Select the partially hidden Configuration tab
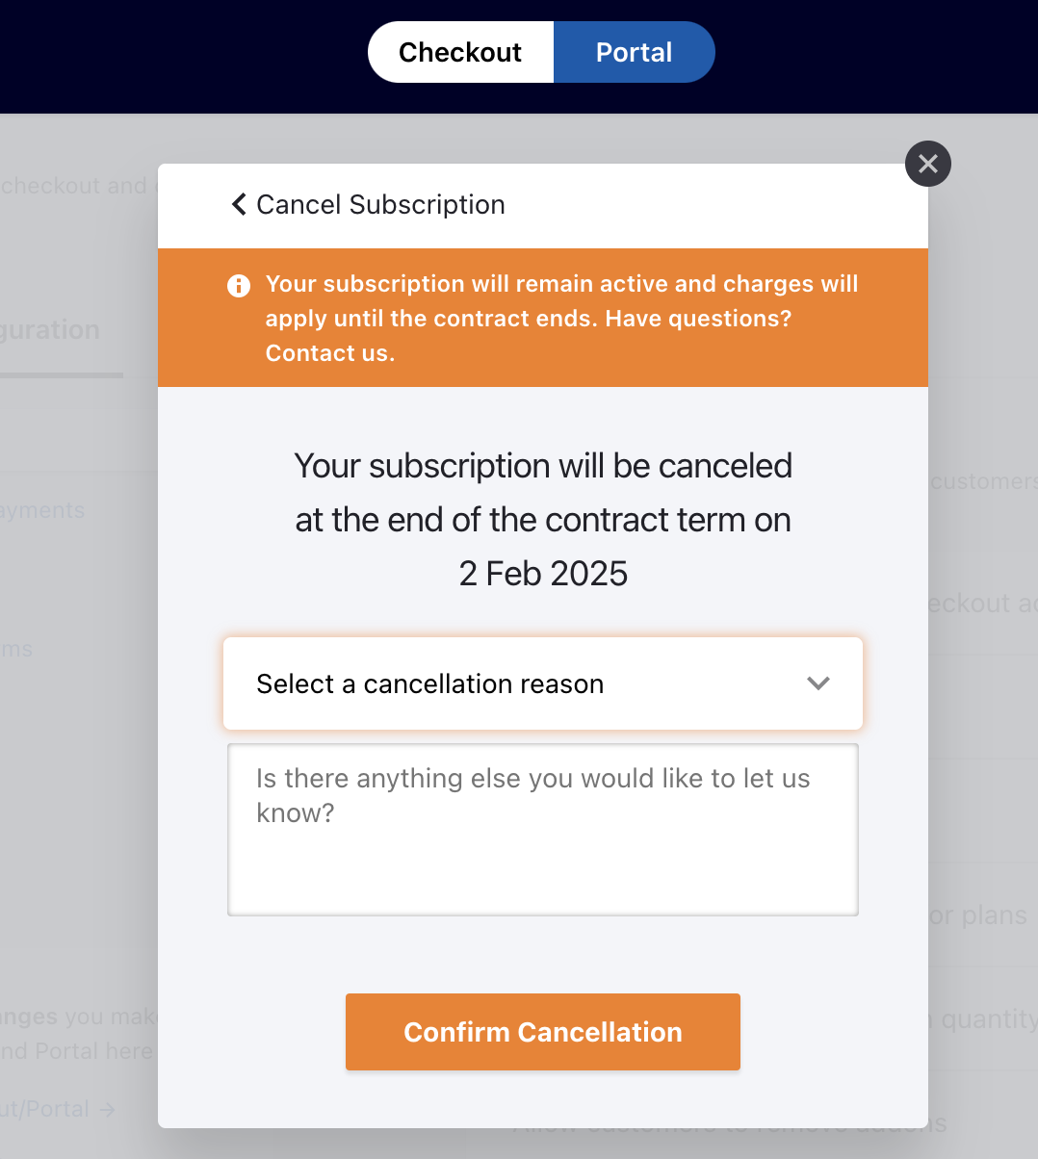 [50, 330]
